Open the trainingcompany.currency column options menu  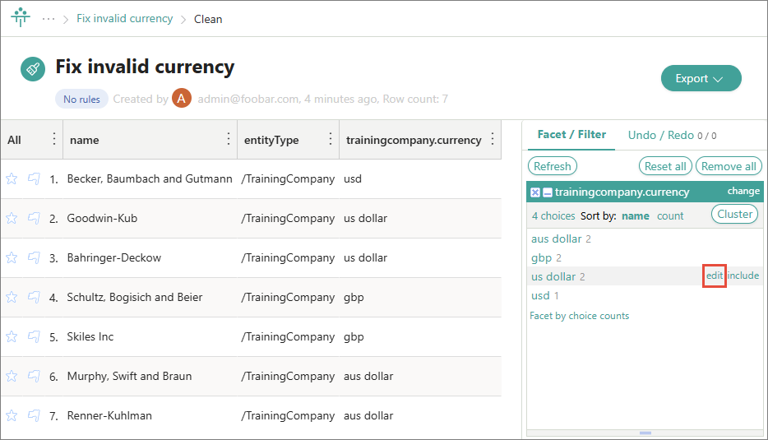pos(493,139)
